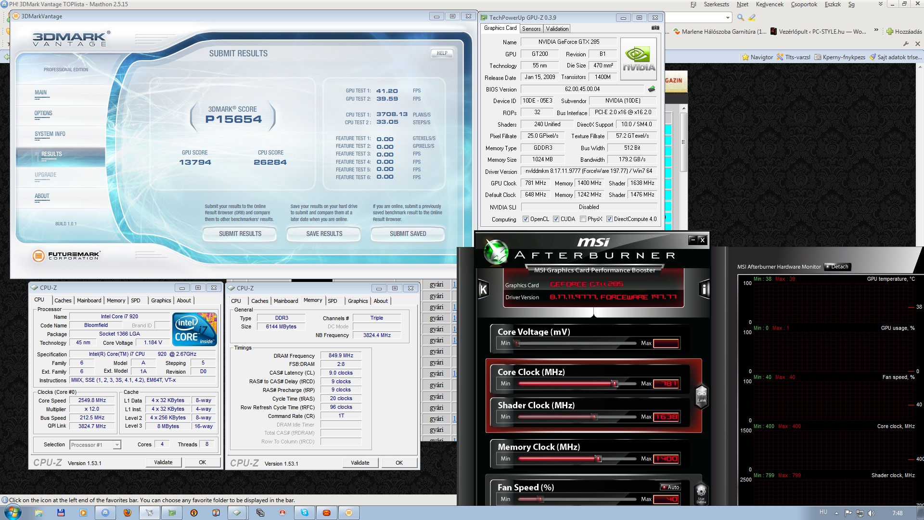The width and height of the screenshot is (924, 520).
Task: Click Validate in the left CPU-Z window
Action: point(163,462)
